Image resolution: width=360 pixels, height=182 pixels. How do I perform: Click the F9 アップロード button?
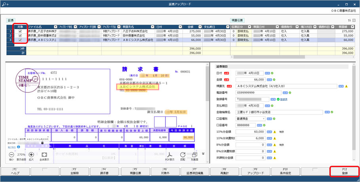tap(255, 171)
